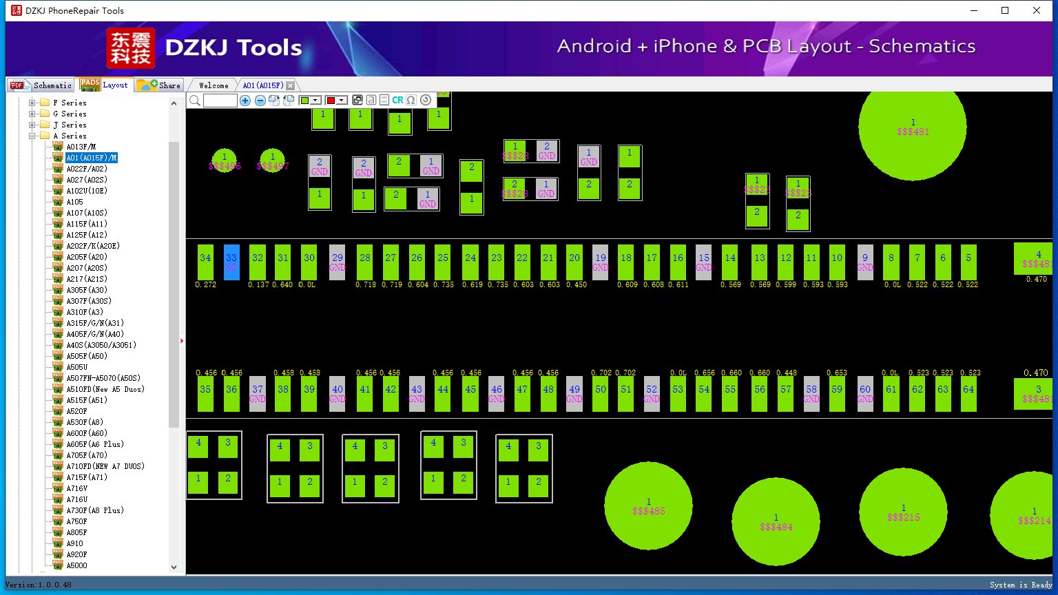Click the blue-bordered pad lines icon
Viewport: 1058px width, 595px height.
coord(384,100)
